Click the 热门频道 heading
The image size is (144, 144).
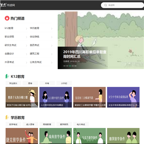click(x=18, y=18)
